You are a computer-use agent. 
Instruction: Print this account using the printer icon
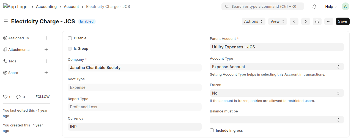coord(317,21)
